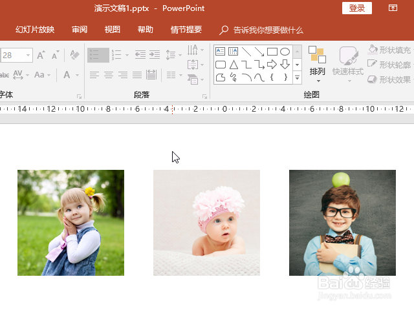The width and height of the screenshot is (414, 310).
Task: Select the baby with pink hat picture
Action: (206, 223)
